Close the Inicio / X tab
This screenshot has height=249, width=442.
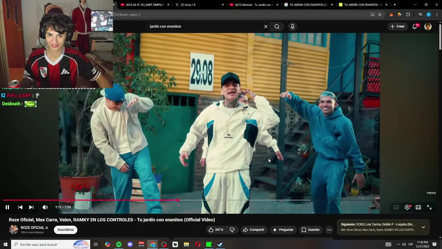click(x=223, y=5)
